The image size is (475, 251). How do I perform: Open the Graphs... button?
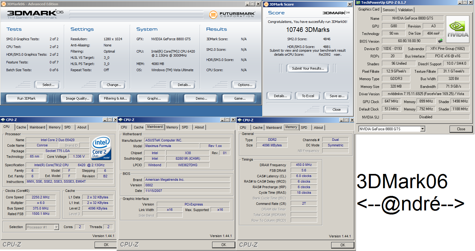click(x=154, y=98)
